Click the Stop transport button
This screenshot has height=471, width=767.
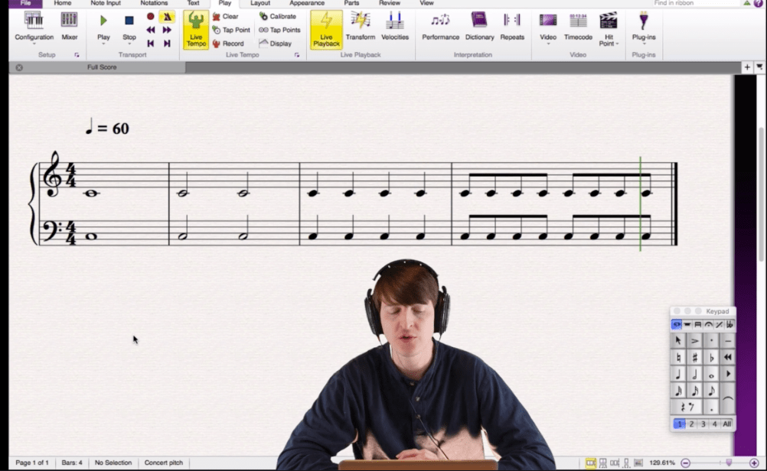(x=129, y=26)
